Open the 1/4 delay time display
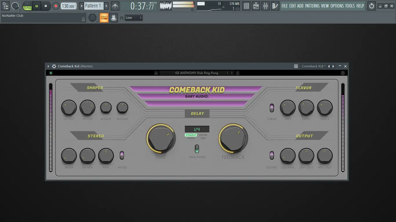The width and height of the screenshot is (396, 222). (197, 129)
